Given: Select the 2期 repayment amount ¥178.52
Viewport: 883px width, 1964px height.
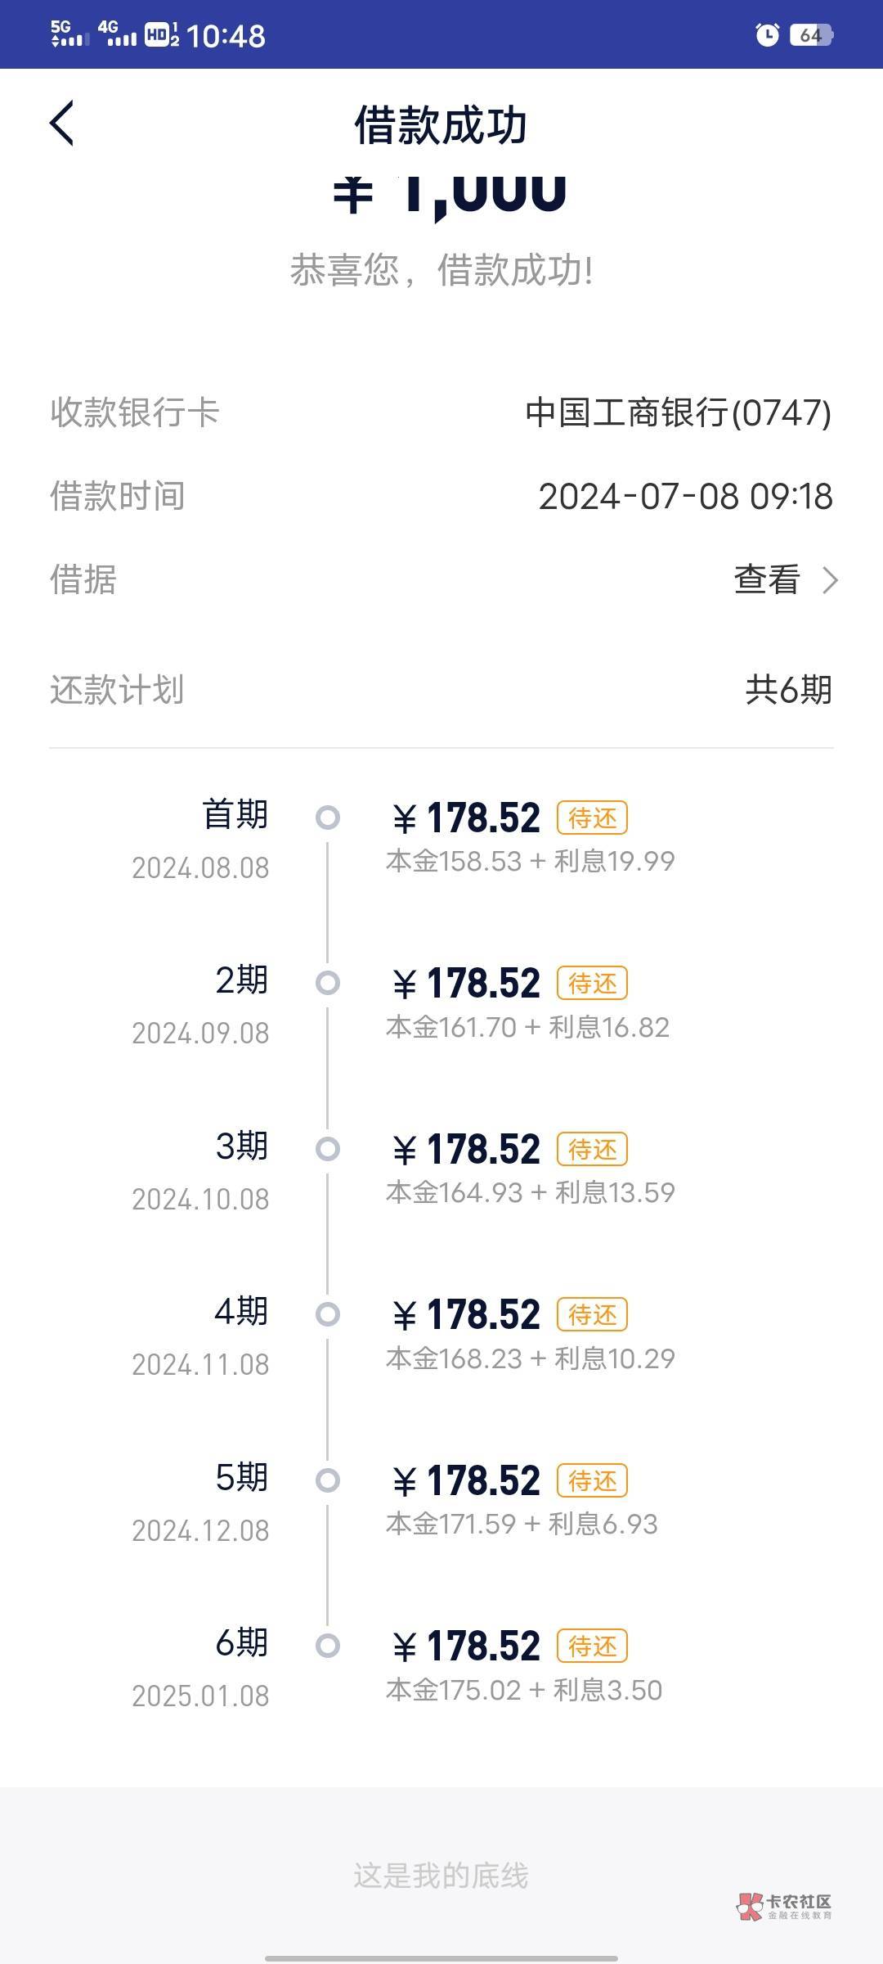Looking at the screenshot, I should click(x=467, y=983).
